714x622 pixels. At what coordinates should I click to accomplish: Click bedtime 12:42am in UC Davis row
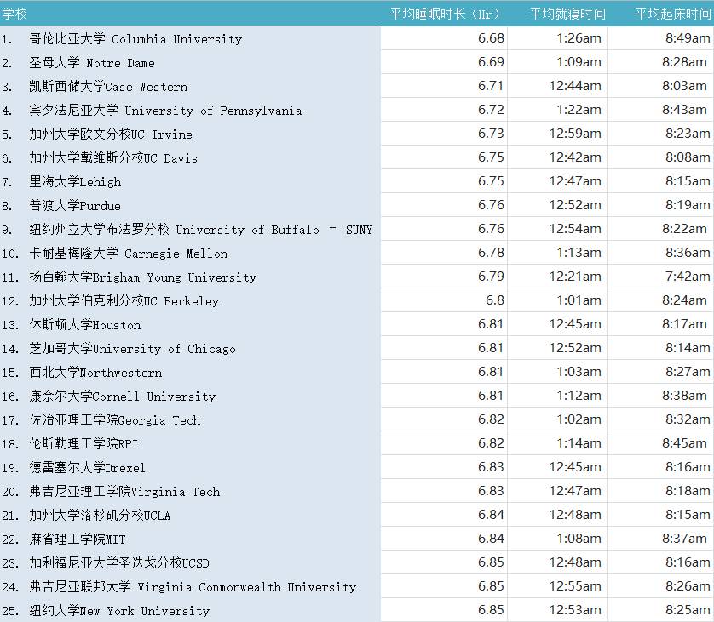pyautogui.click(x=575, y=157)
